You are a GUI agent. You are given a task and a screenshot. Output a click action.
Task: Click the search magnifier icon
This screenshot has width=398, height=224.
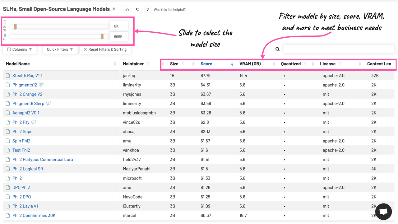click(277, 49)
